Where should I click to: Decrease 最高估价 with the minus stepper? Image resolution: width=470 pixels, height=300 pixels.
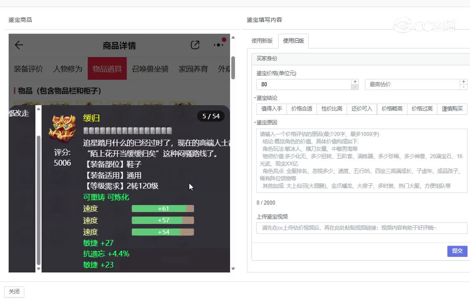click(x=464, y=87)
